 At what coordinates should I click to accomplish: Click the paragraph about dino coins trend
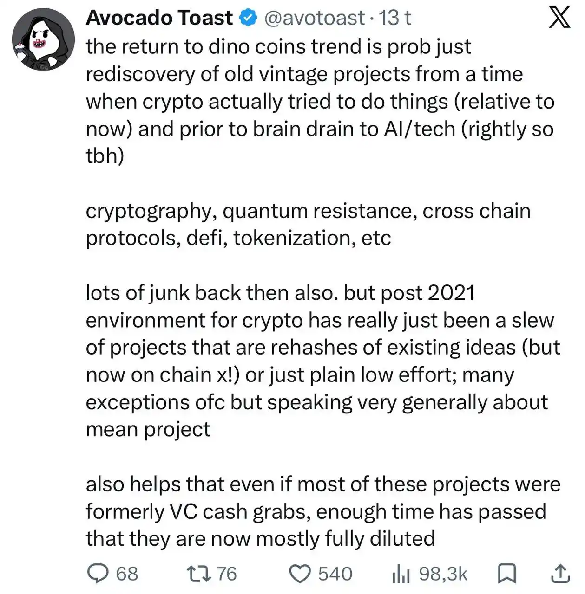320,101
